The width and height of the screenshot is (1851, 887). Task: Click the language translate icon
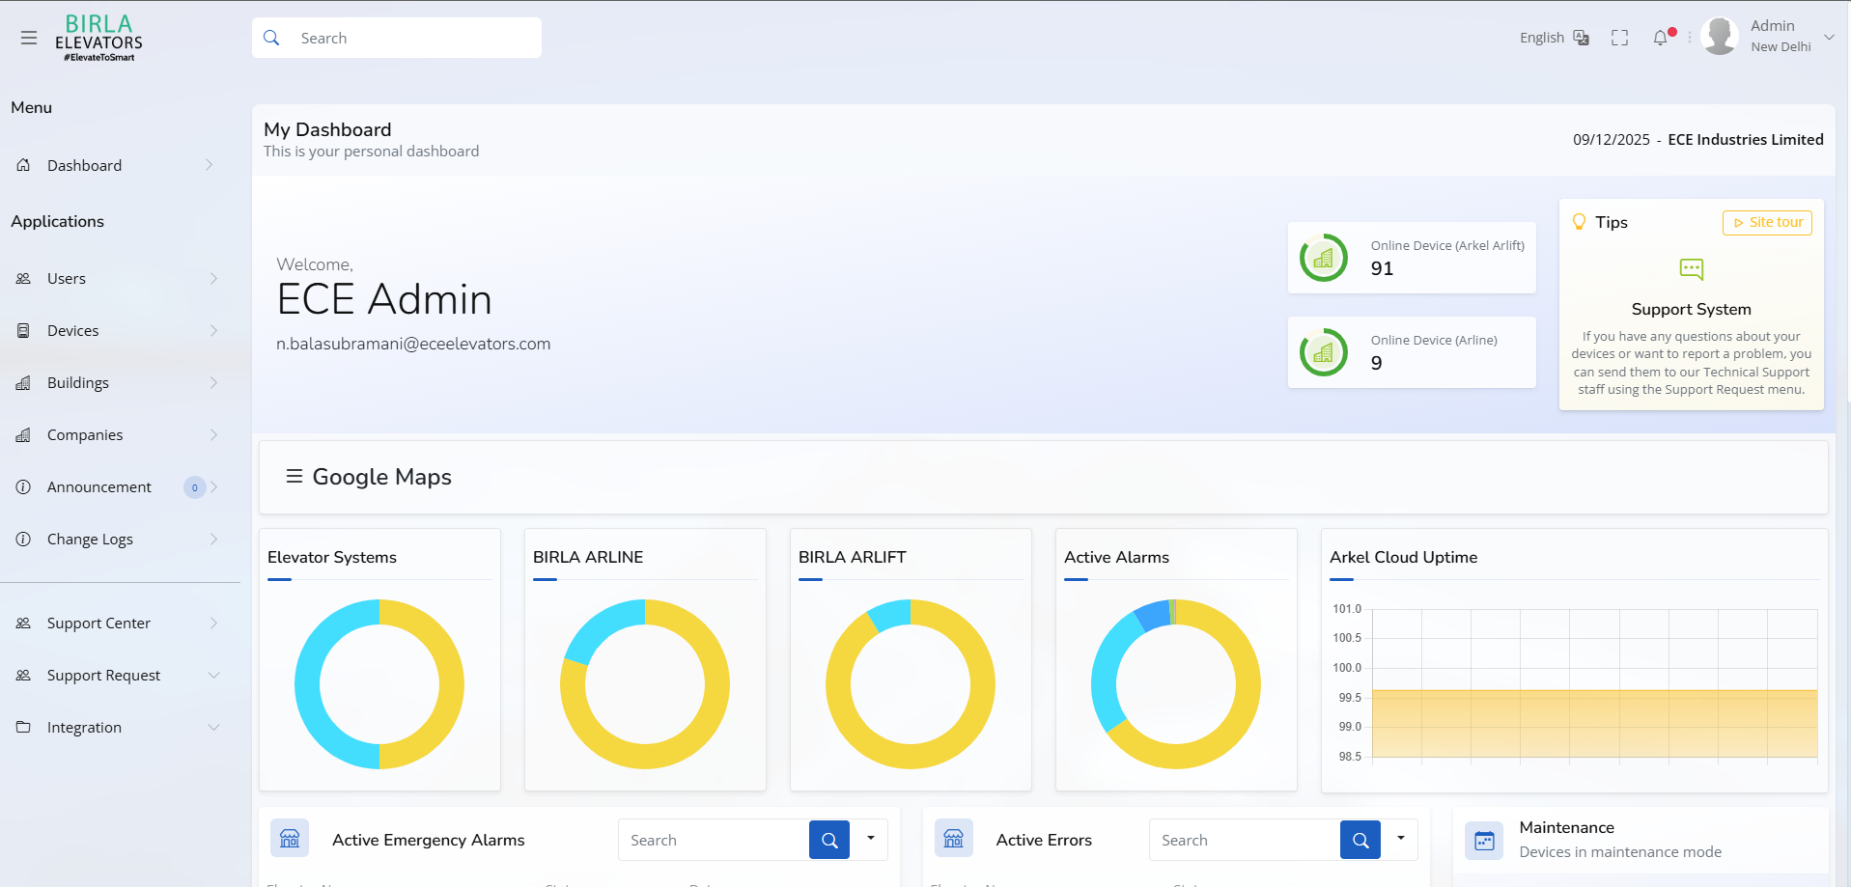[1581, 38]
